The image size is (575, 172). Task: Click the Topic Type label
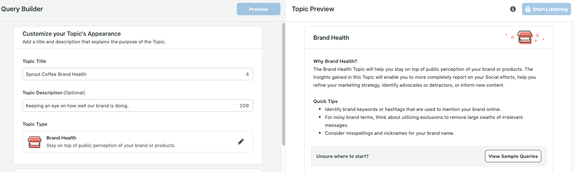[x=35, y=124]
